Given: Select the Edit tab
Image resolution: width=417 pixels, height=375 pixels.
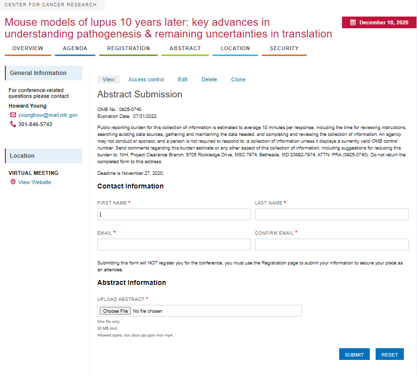Looking at the screenshot, I should coord(182,79).
